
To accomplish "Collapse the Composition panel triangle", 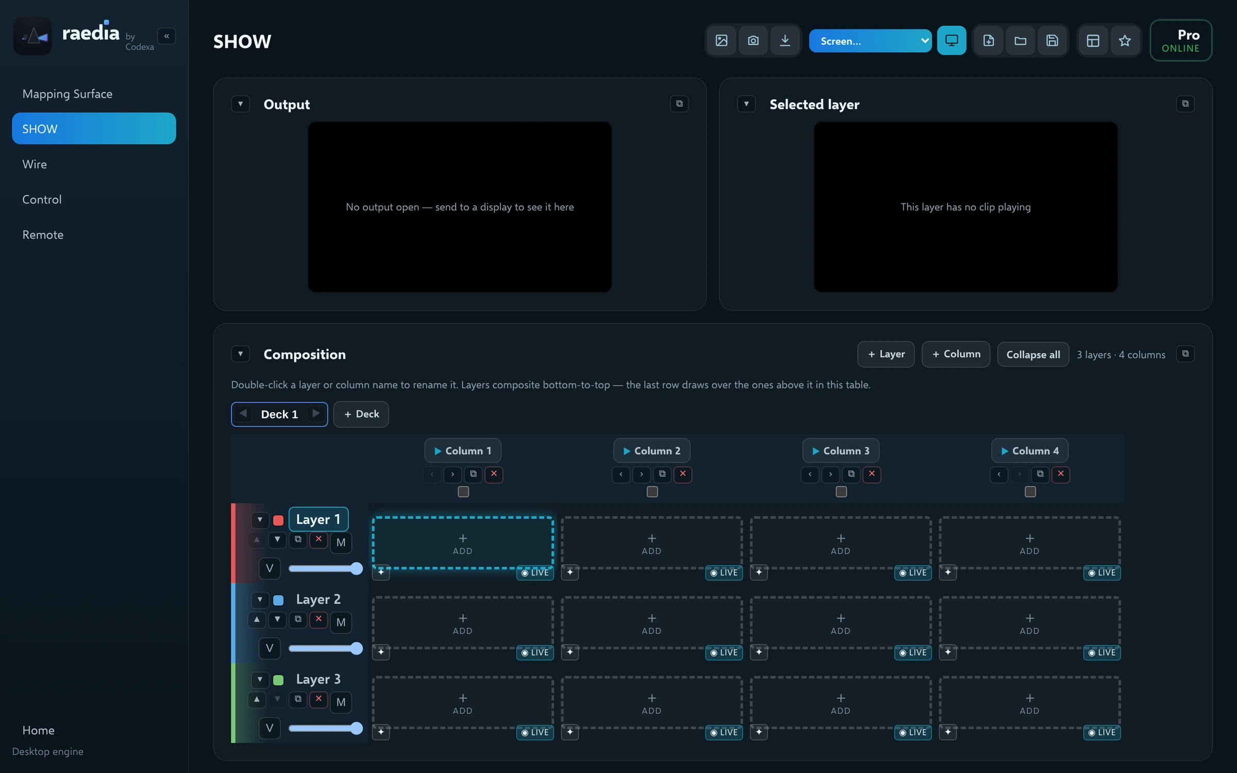I will (x=240, y=354).
